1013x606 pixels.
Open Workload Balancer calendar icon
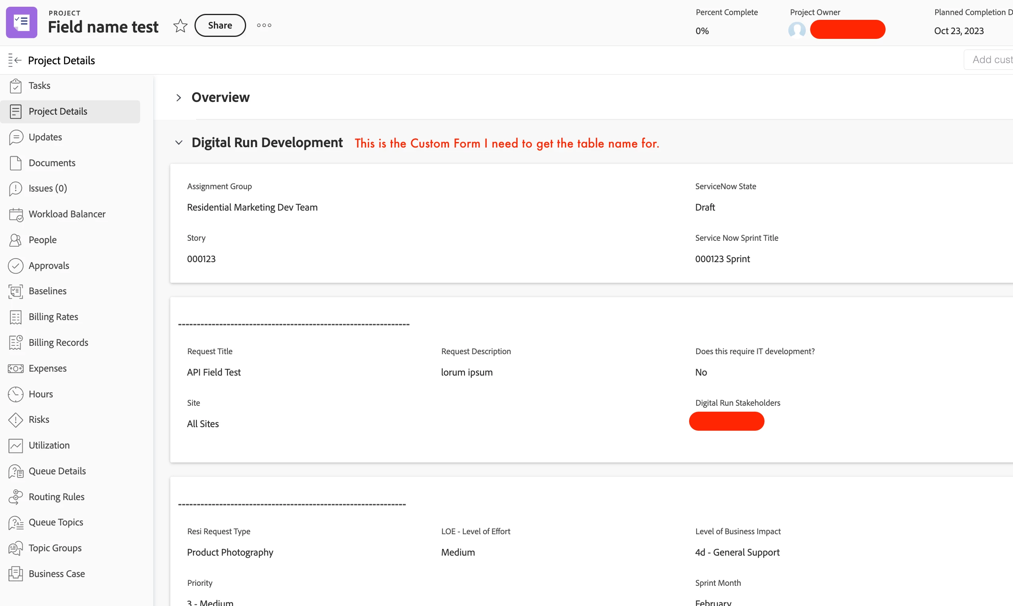[15, 215]
